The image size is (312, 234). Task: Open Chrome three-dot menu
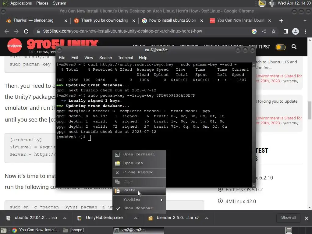(x=305, y=31)
